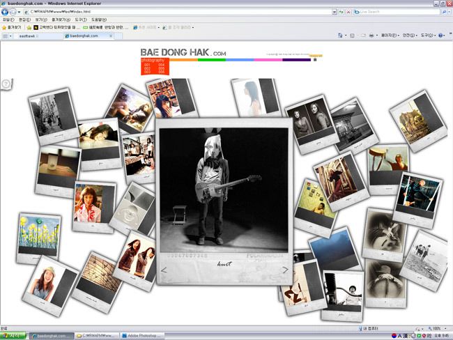453x340 pixels.
Task: Click the BAE DONG HAK .com logo
Action: (x=183, y=52)
